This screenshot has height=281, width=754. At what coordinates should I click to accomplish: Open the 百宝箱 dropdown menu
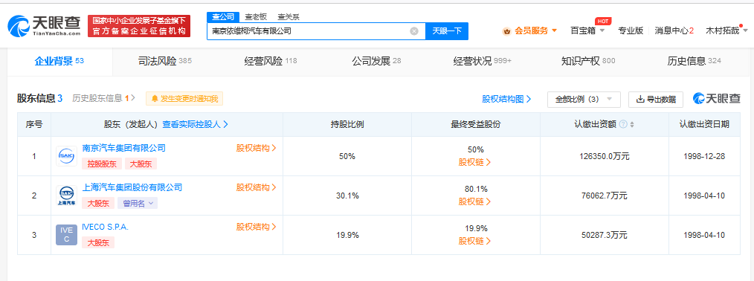587,30
